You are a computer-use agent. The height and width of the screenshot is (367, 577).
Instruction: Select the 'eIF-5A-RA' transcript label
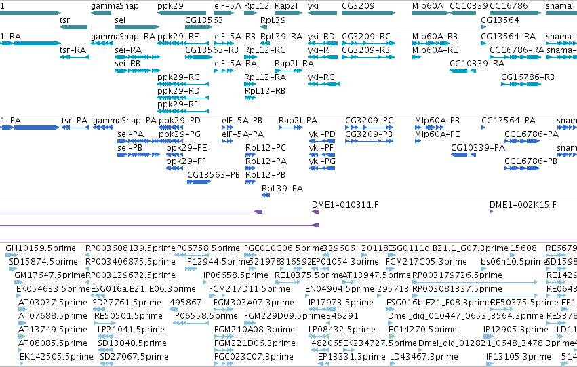[235, 64]
